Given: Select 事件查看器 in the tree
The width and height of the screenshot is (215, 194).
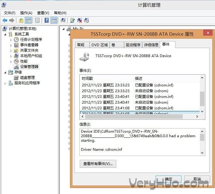Looking at the screenshot, I should pos(29,45).
